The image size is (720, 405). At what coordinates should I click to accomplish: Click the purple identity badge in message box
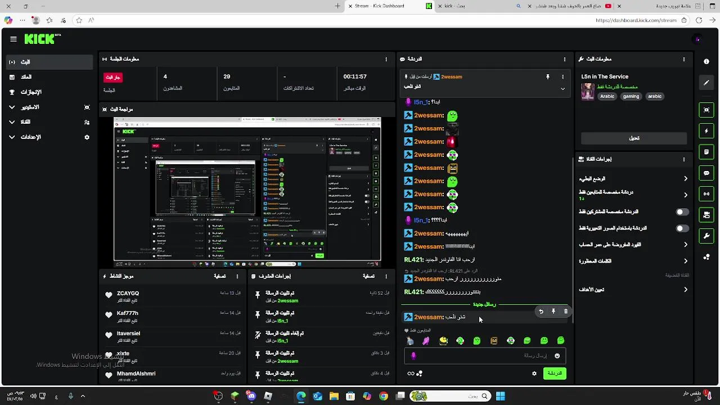tap(414, 356)
